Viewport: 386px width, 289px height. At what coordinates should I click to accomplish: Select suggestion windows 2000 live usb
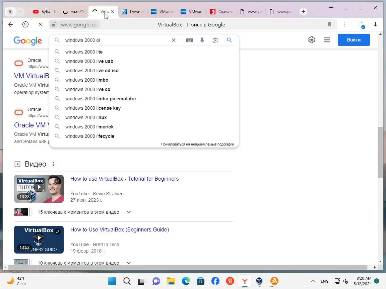[144, 61]
